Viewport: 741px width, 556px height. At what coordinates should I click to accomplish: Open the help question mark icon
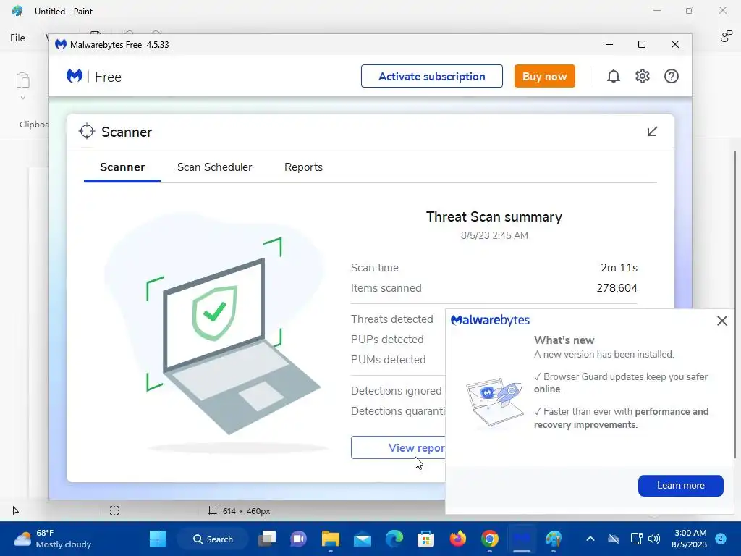[x=671, y=76]
